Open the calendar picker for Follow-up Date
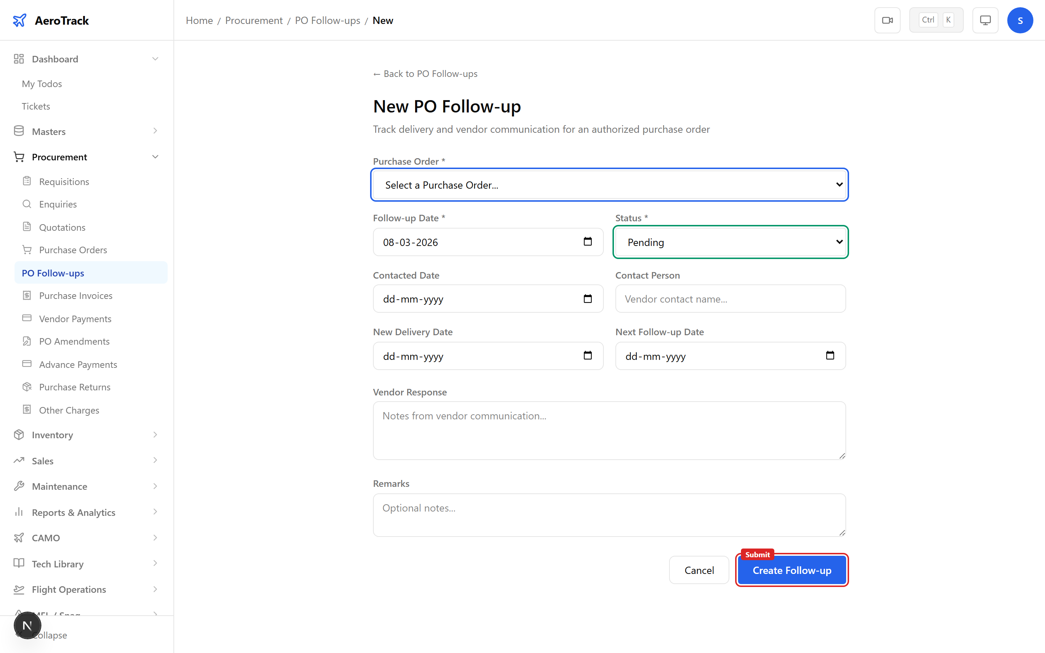Screen dimensions: 1045x653 pos(588,242)
